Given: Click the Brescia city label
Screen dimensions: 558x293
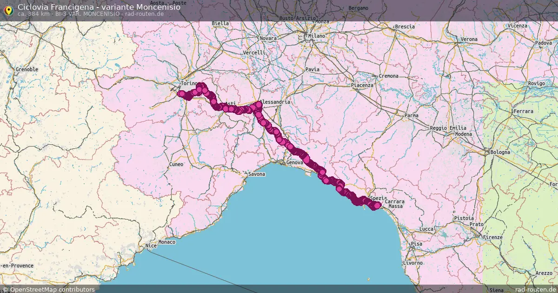Looking at the screenshot, I should [405, 27].
